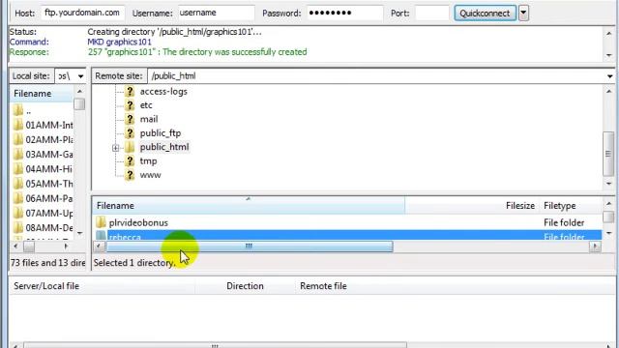Click remote file list horizontal scrollbar thumb
The height and width of the screenshot is (348, 619).
tap(250, 246)
